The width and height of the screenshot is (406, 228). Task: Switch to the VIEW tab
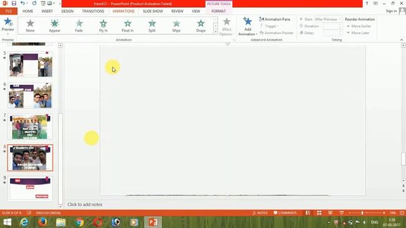coord(196,11)
